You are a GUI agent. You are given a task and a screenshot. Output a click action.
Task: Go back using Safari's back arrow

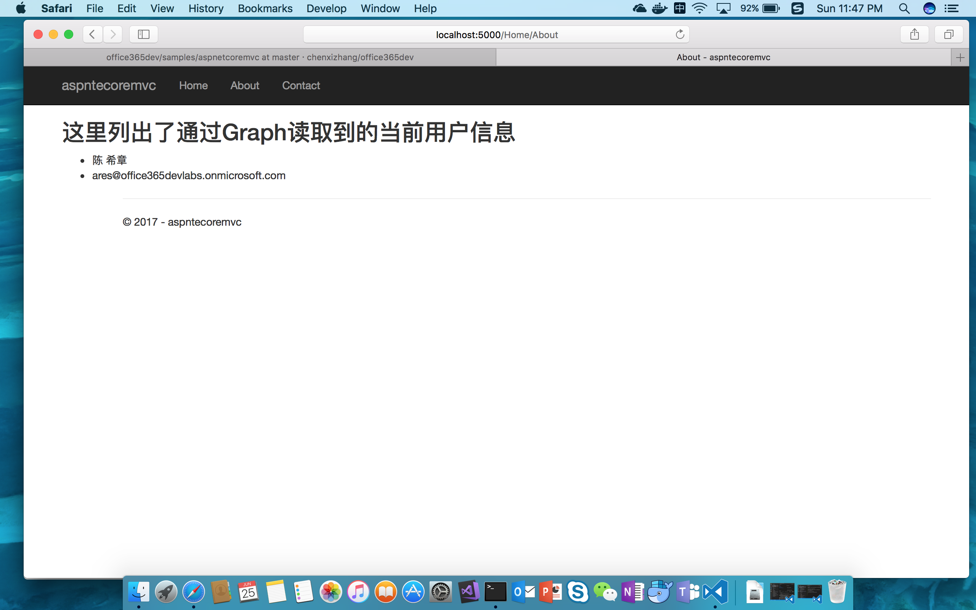[x=92, y=34]
